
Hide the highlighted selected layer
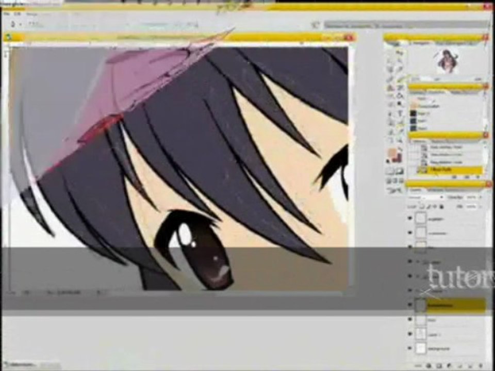coord(410,305)
